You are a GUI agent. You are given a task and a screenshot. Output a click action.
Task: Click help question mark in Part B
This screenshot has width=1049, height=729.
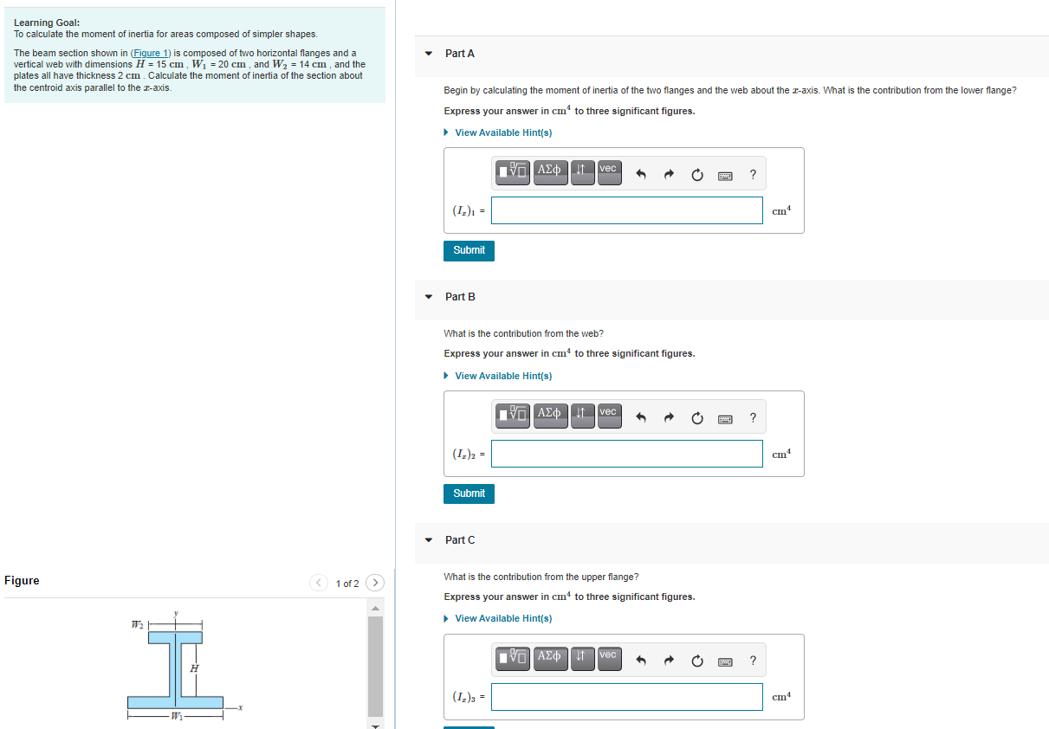pyautogui.click(x=753, y=418)
